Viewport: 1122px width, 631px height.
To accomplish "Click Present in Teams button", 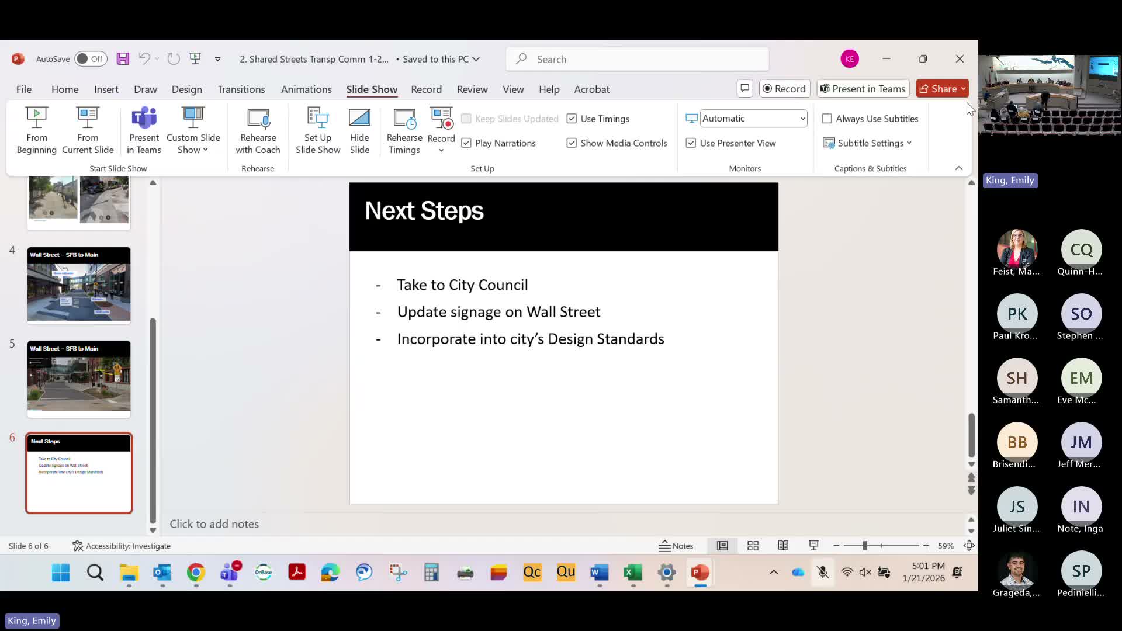I will [863, 89].
